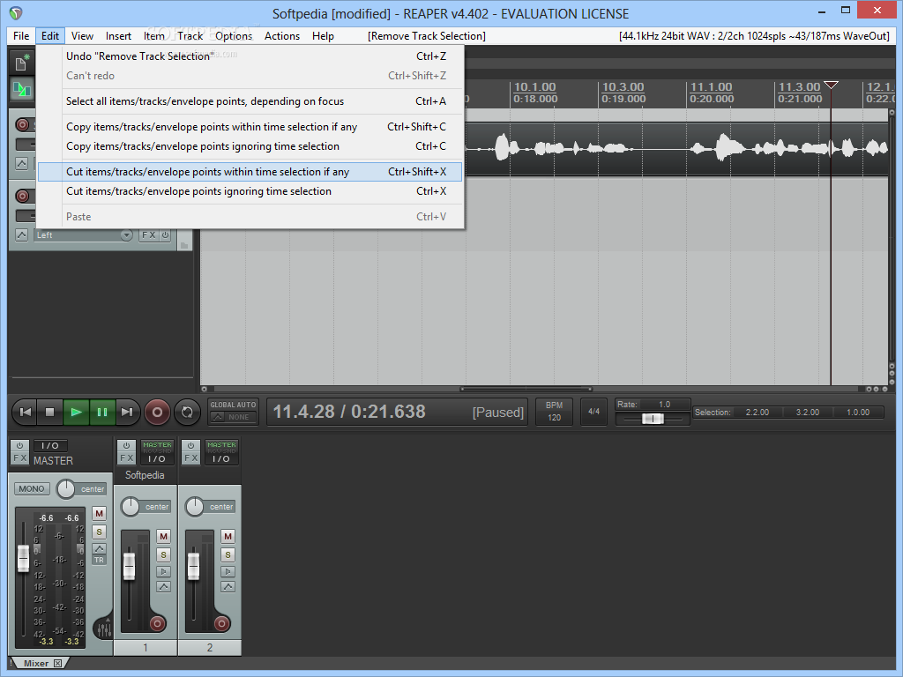Toggle MONO button on master
903x677 pixels.
(x=32, y=488)
